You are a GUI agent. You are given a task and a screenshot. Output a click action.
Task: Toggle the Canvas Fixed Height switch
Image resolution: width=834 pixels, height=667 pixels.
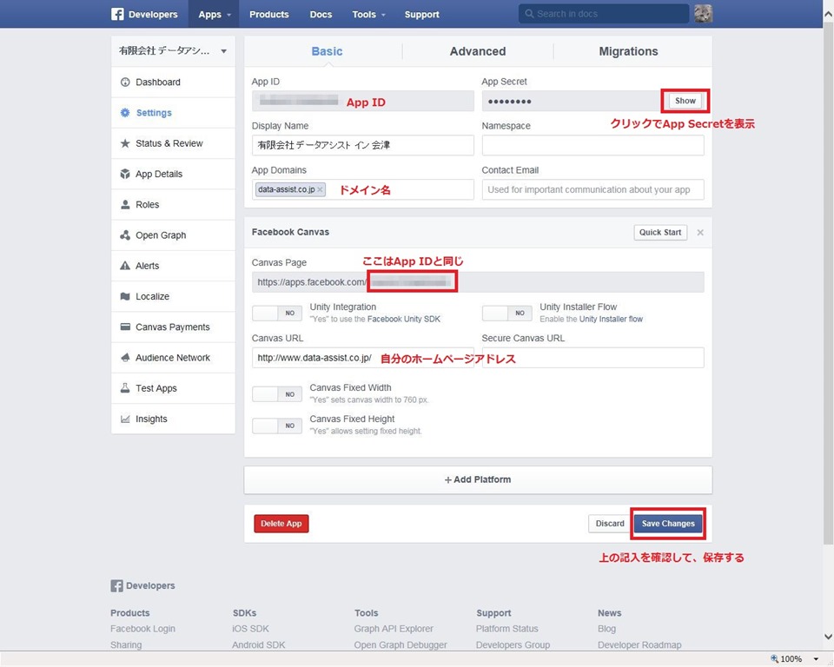pos(277,426)
